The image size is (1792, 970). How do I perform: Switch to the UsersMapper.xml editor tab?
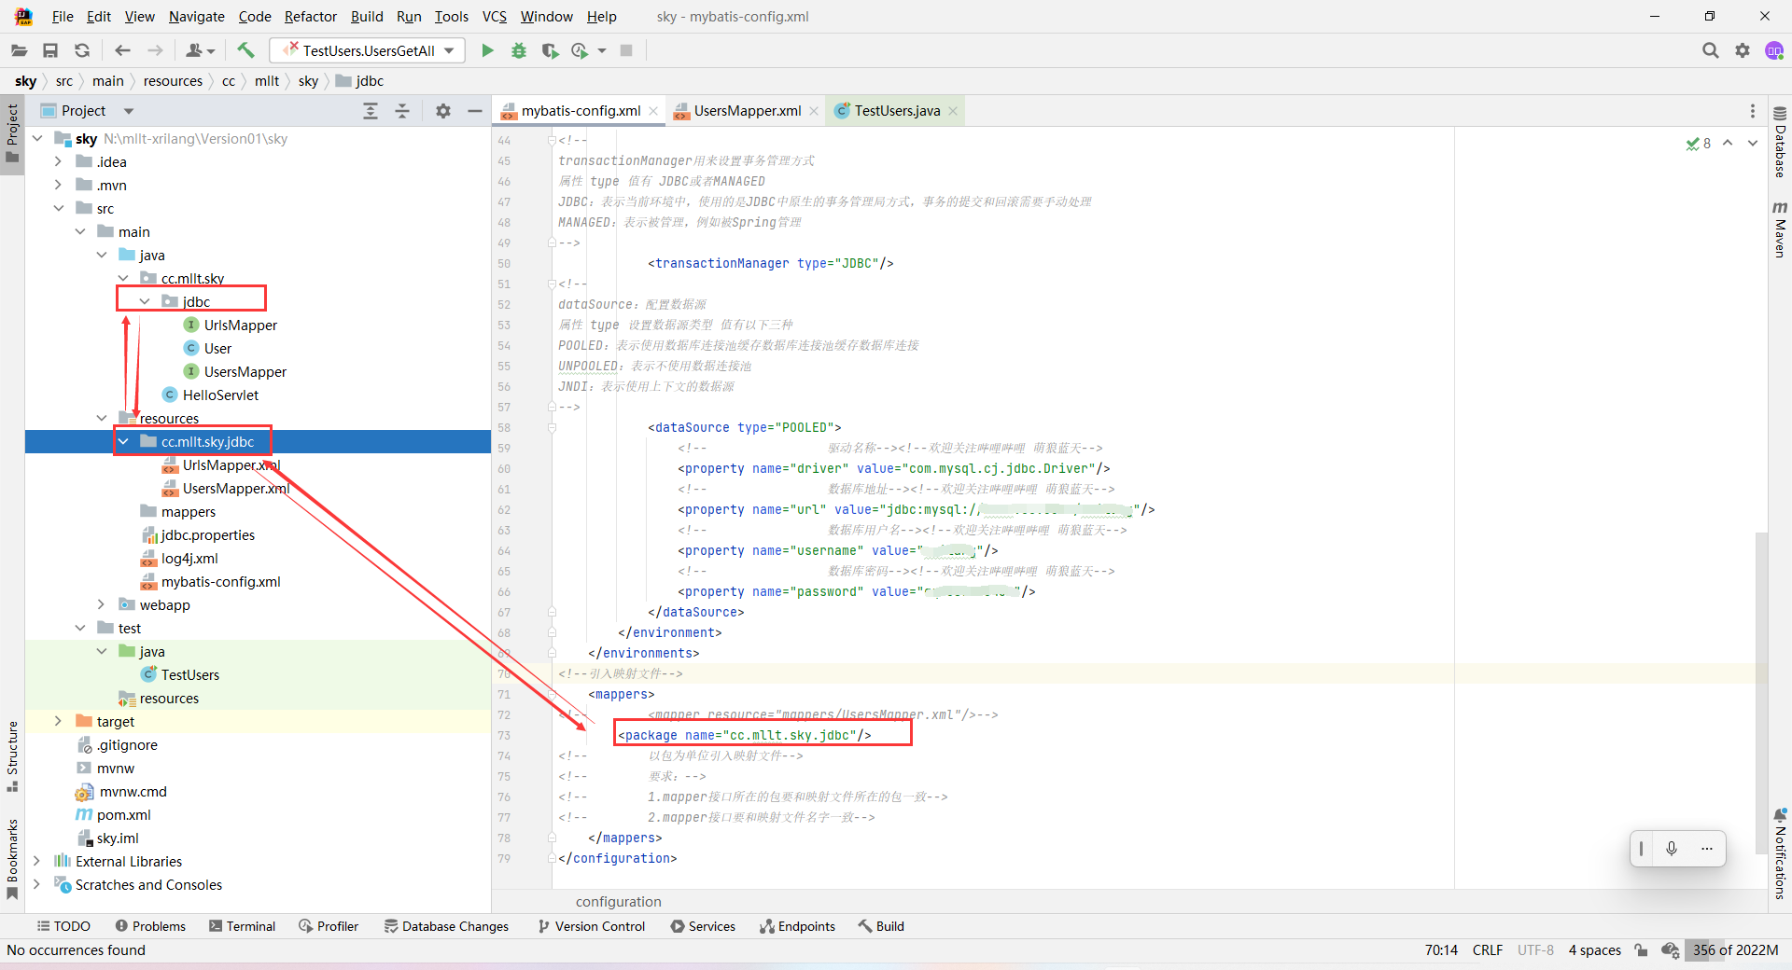coord(747,111)
